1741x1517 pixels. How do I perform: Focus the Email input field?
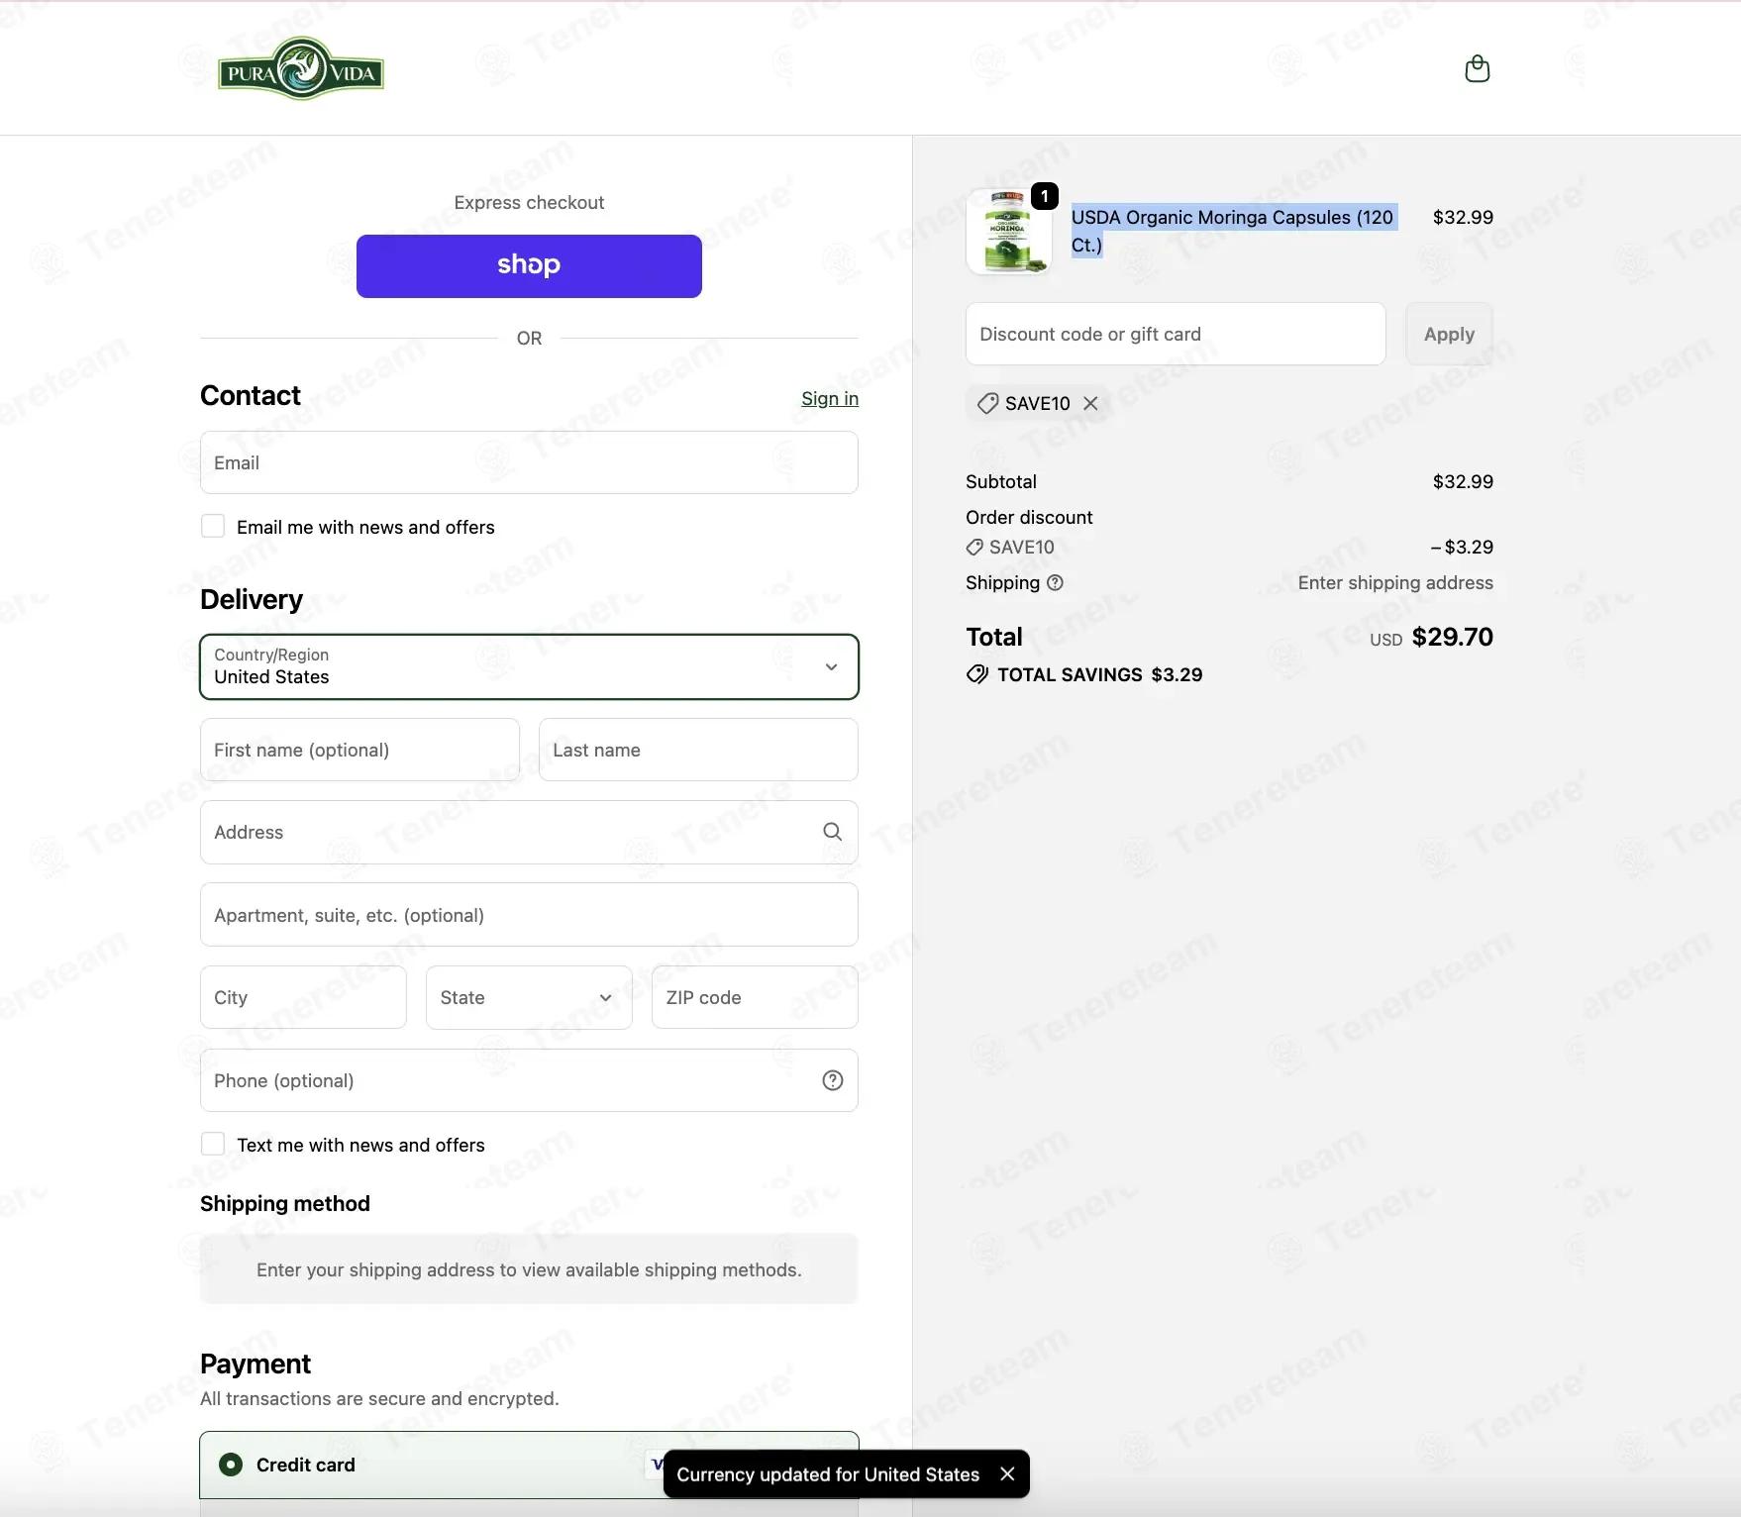click(x=529, y=462)
